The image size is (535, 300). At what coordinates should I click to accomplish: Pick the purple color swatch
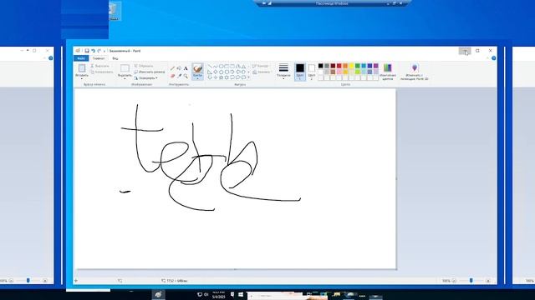pyautogui.click(x=376, y=66)
